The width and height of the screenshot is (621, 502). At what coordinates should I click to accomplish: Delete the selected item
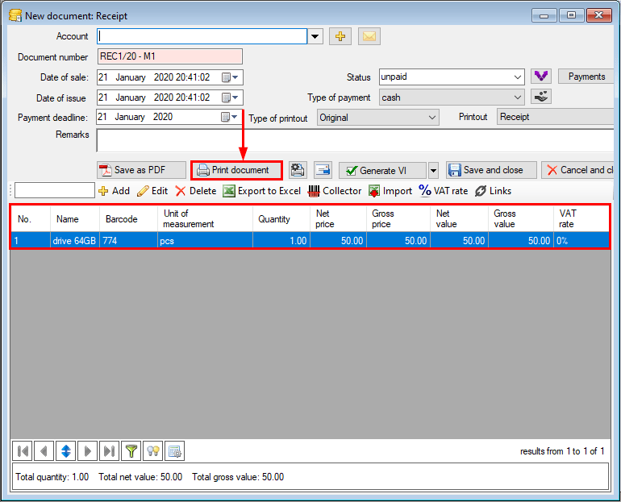coord(196,191)
